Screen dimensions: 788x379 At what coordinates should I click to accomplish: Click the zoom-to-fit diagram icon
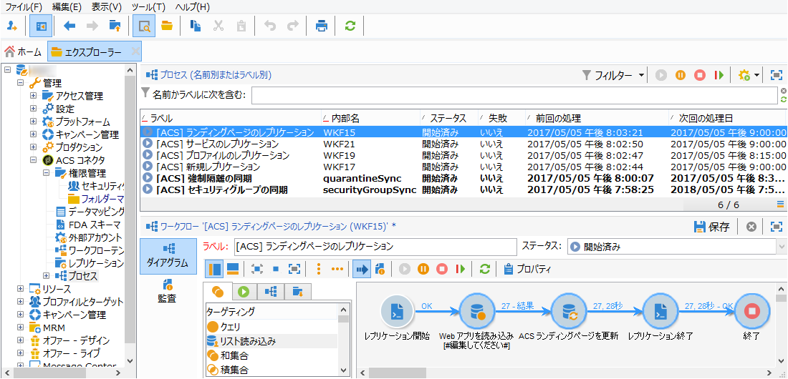click(256, 269)
